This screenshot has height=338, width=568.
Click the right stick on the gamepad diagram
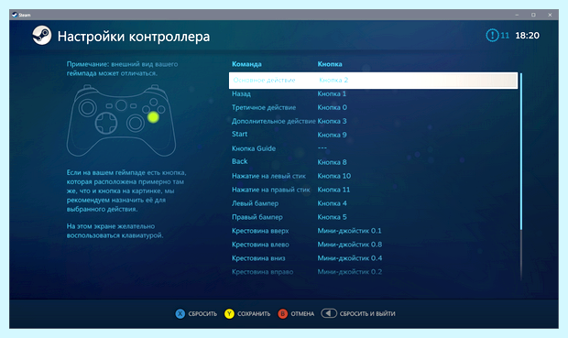pos(135,123)
